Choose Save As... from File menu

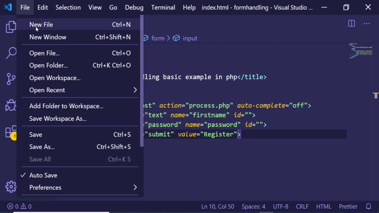coord(42,147)
